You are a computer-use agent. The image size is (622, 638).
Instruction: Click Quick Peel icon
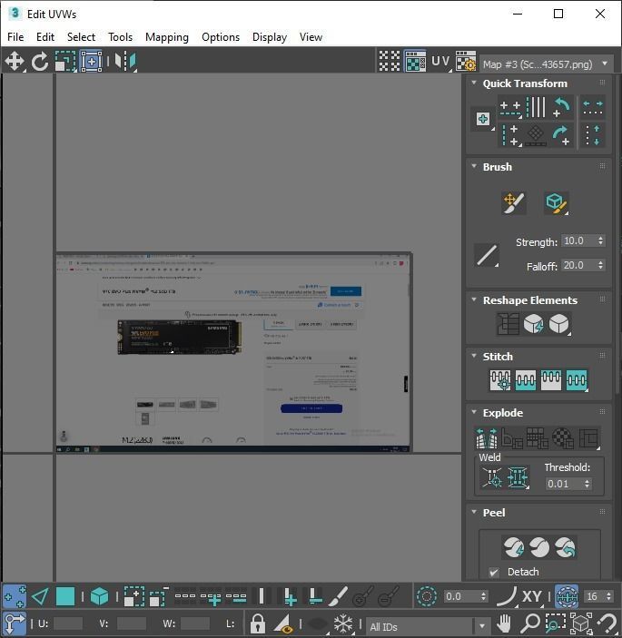(514, 547)
